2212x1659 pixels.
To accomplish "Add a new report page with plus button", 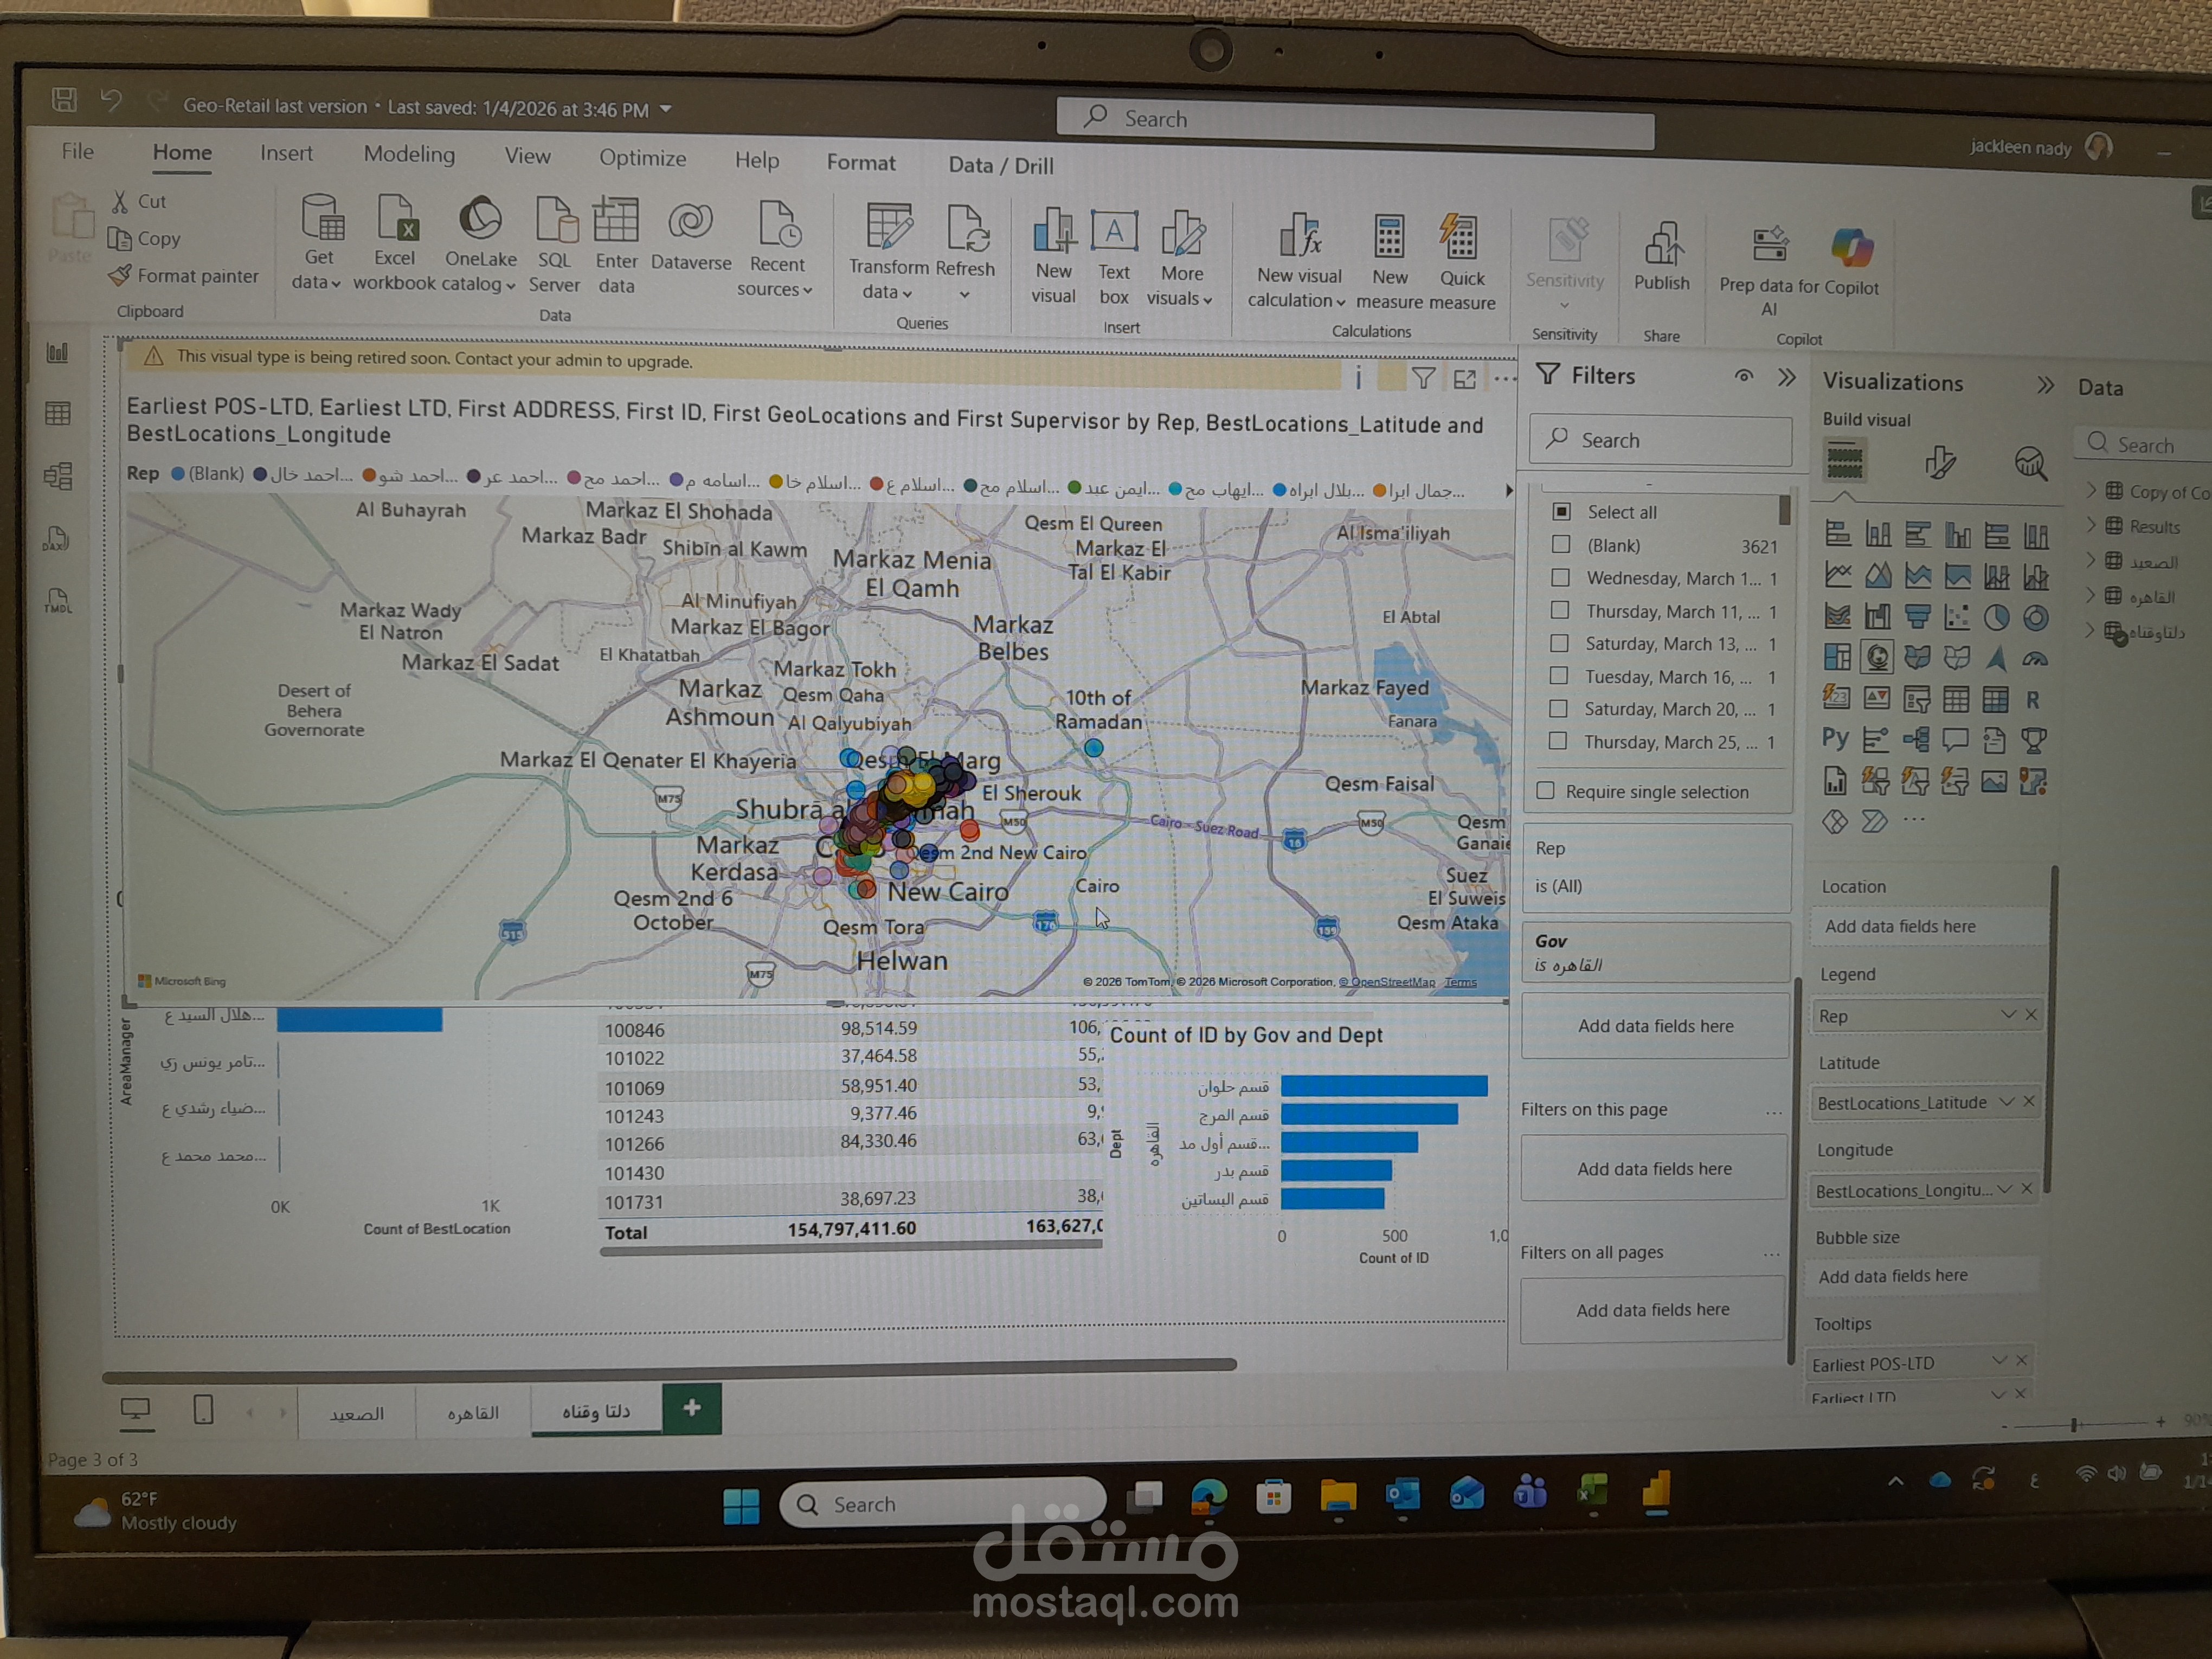I will pyautogui.click(x=691, y=1408).
